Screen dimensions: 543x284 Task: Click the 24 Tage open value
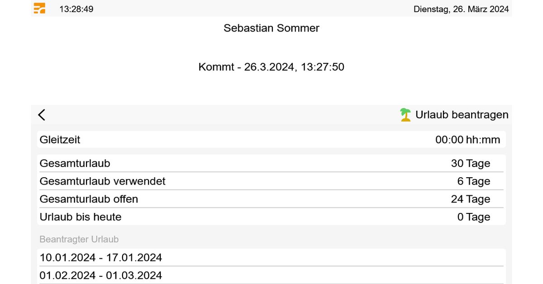[x=471, y=199]
